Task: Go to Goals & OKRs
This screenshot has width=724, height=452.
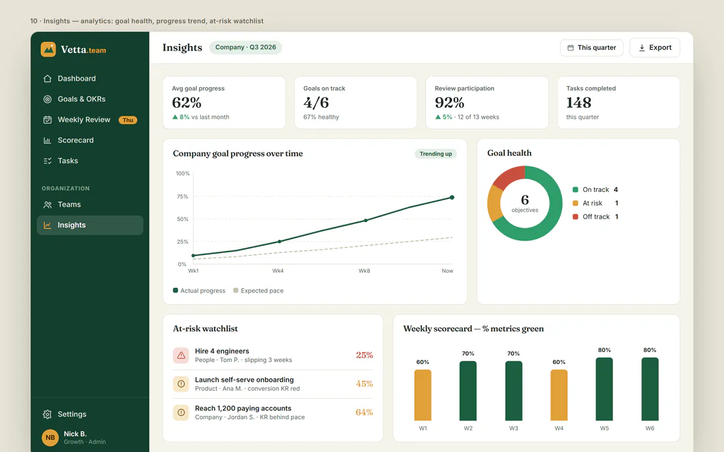Action: (x=90, y=99)
